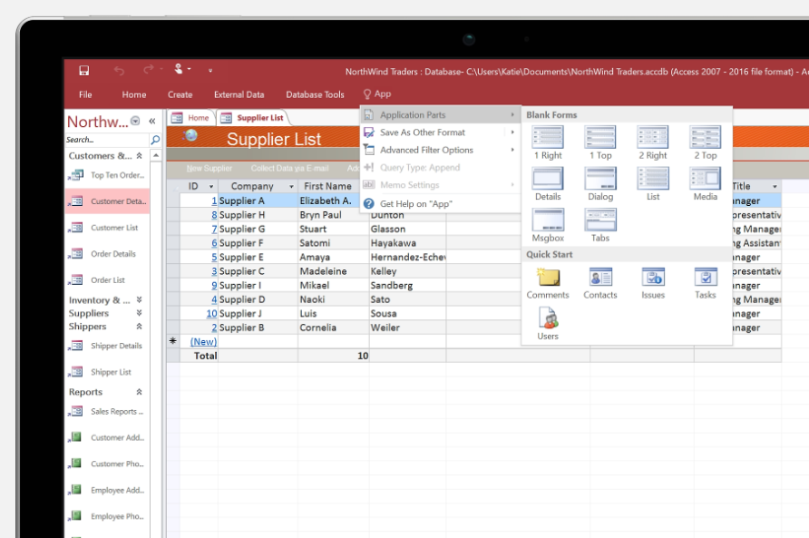Choose the List blank form
Screen dimensions: 809x538
(653, 184)
